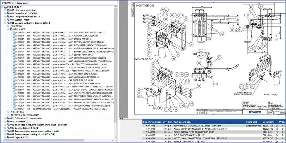Click the ELECTRICS lightning bolt icon
Image resolution: width=286 pixels, height=143 pixels.
pyautogui.click(x=11, y=112)
